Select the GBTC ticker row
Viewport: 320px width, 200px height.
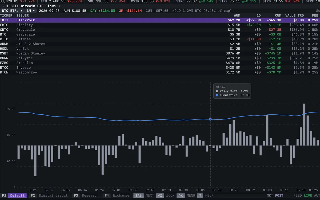[160, 30]
